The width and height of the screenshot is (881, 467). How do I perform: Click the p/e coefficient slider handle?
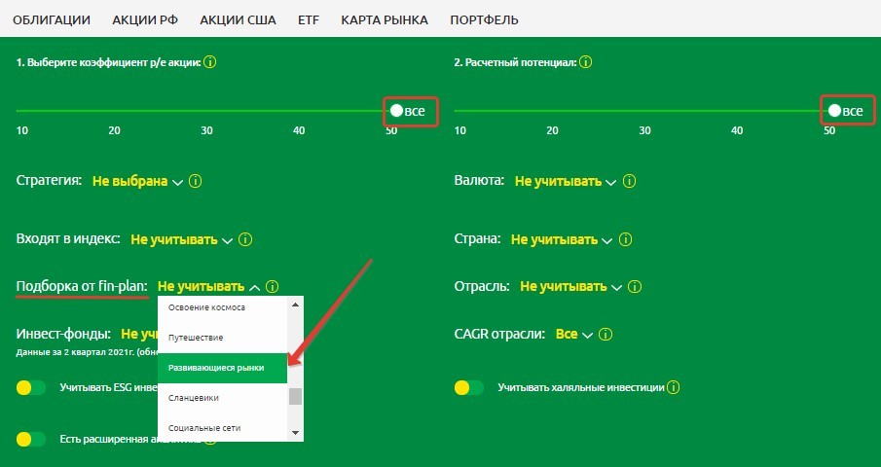click(x=396, y=111)
